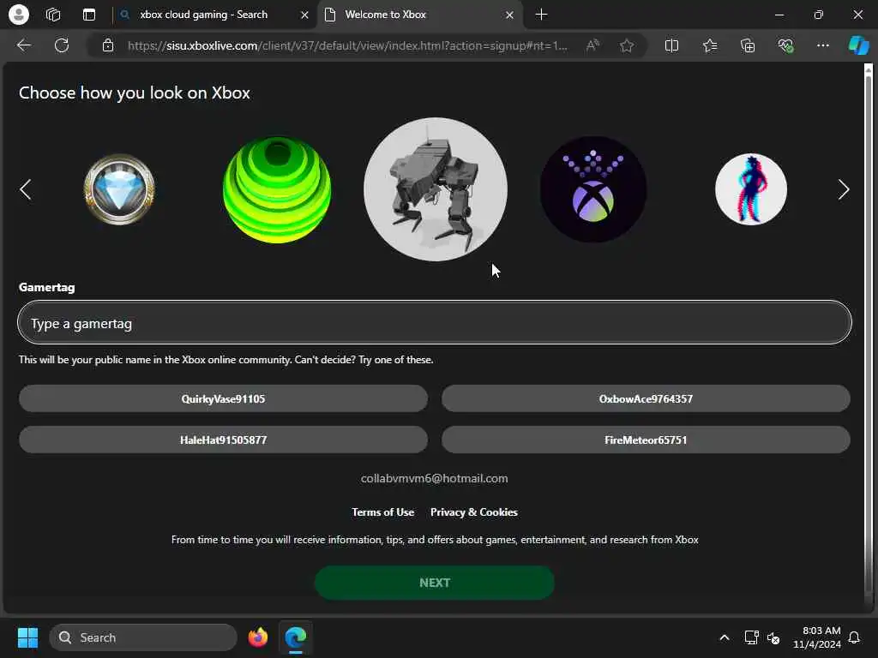
Task: Launch Firefox from the taskbar
Action: tap(257, 637)
